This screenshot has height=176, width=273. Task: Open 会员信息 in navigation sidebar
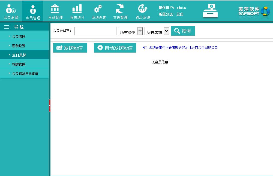click(19, 36)
